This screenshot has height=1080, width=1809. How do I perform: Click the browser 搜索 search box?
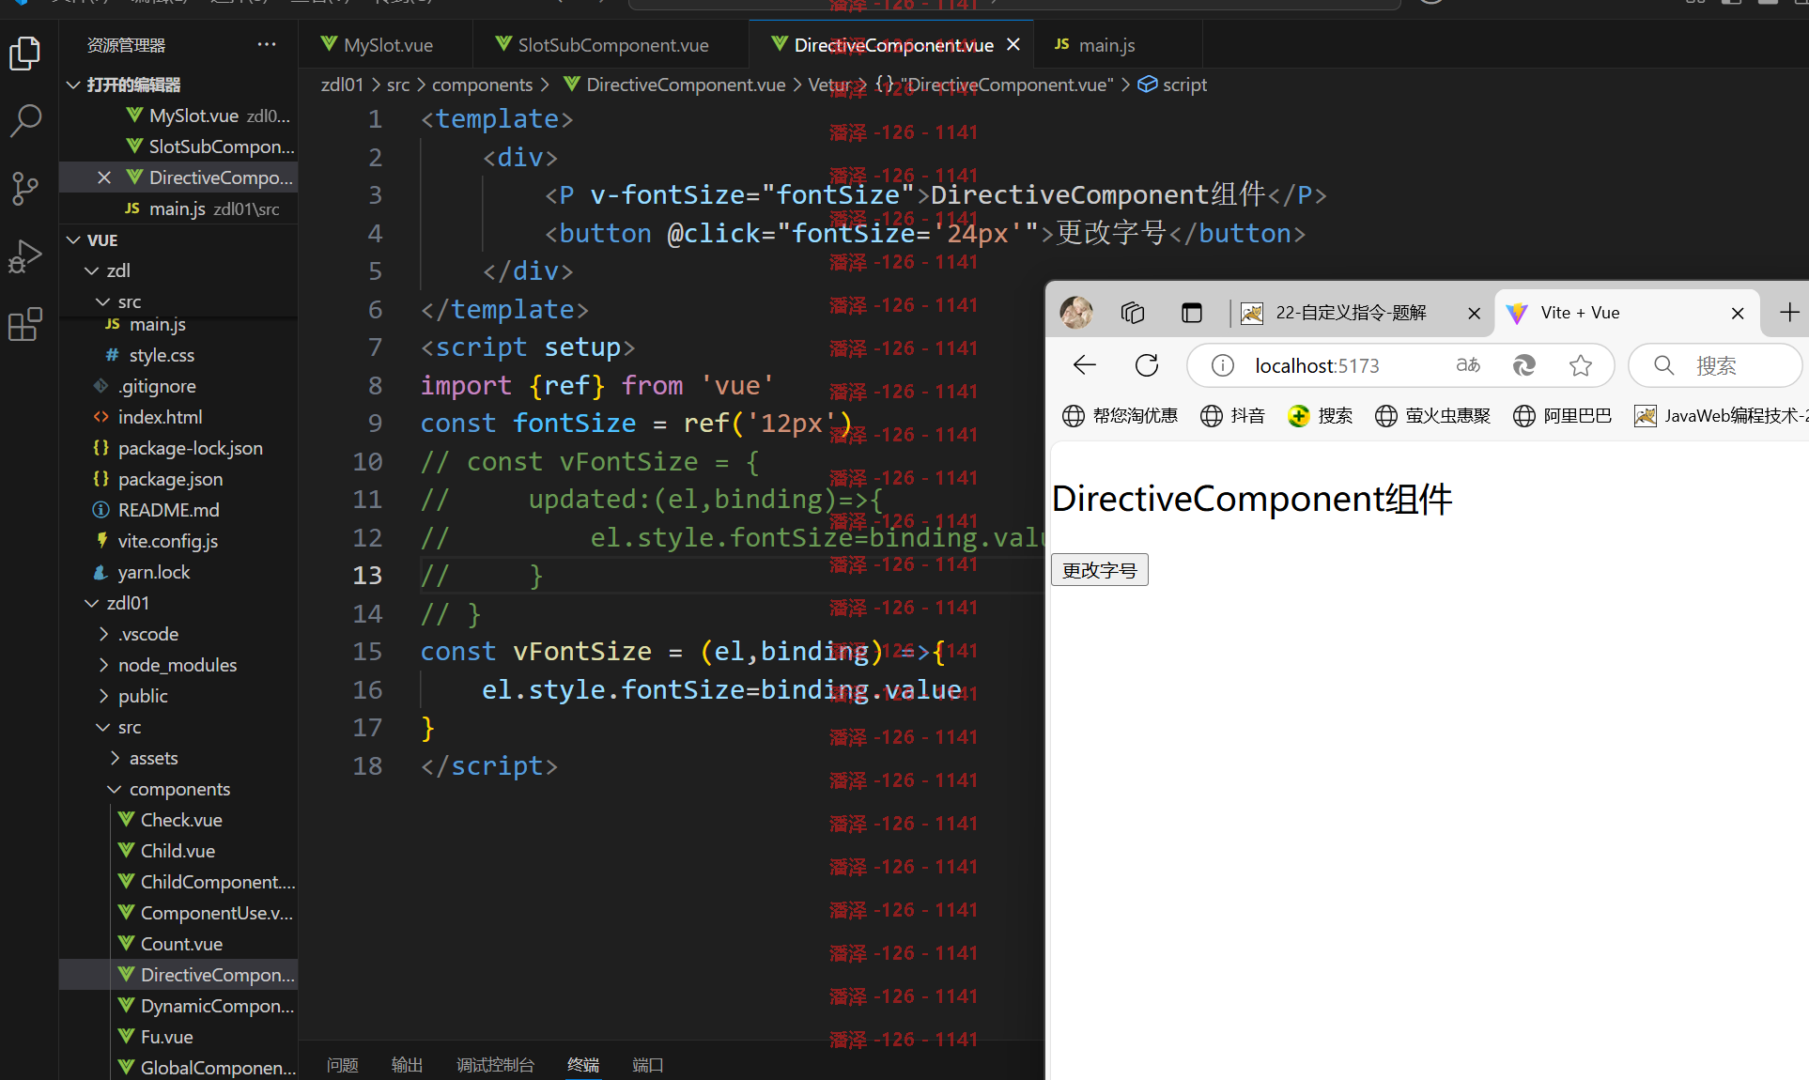(x=1716, y=365)
